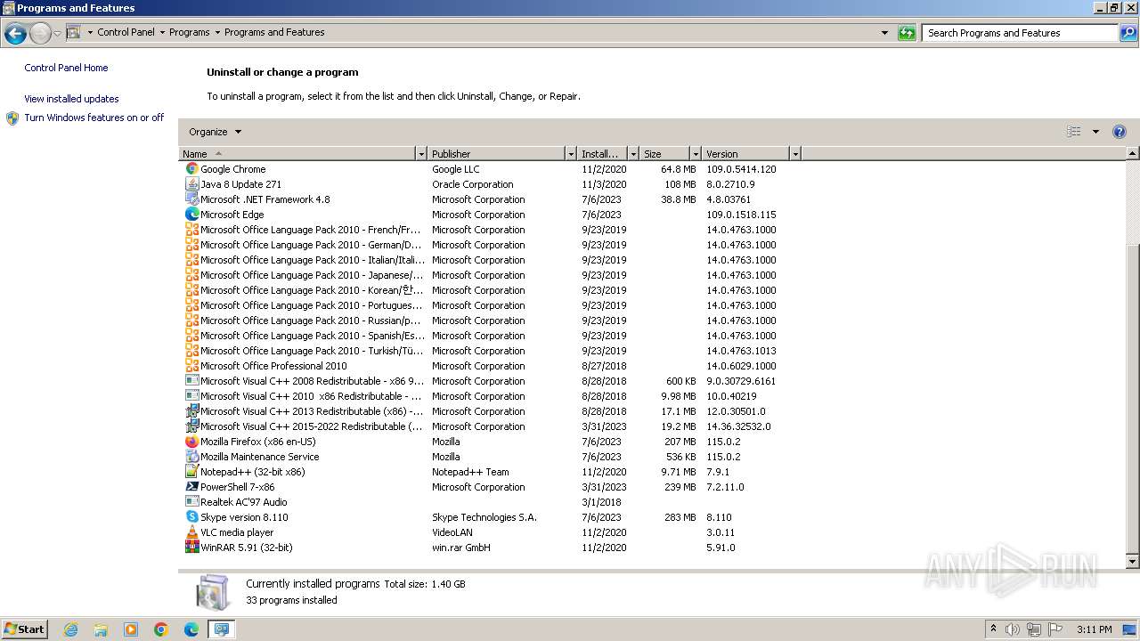
Task: Click the Notepad++ program icon
Action: pyautogui.click(x=191, y=472)
